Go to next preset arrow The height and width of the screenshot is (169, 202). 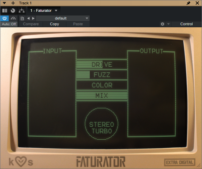pyautogui.click(x=33, y=18)
